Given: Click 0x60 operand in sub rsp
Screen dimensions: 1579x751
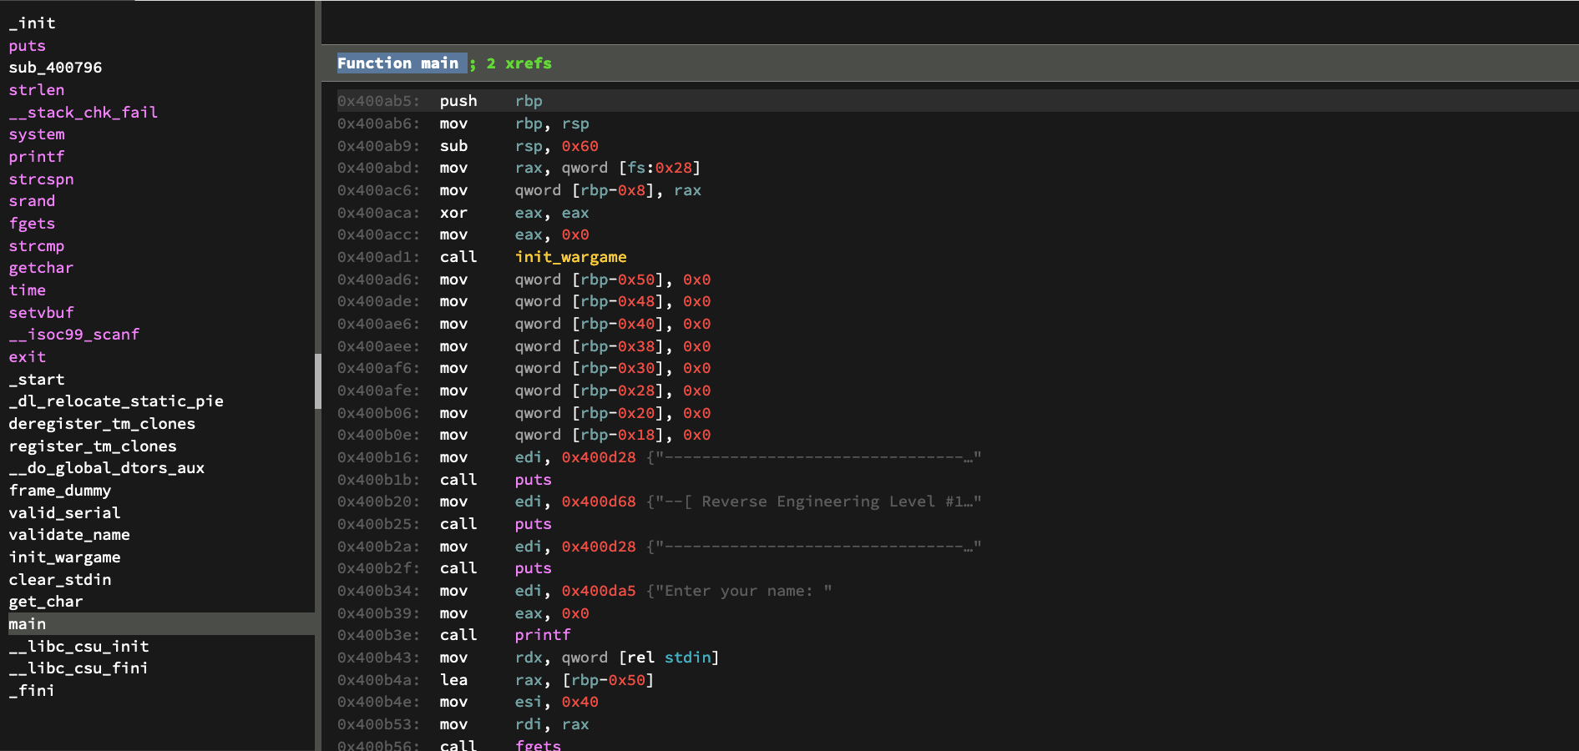Looking at the screenshot, I should 579,146.
